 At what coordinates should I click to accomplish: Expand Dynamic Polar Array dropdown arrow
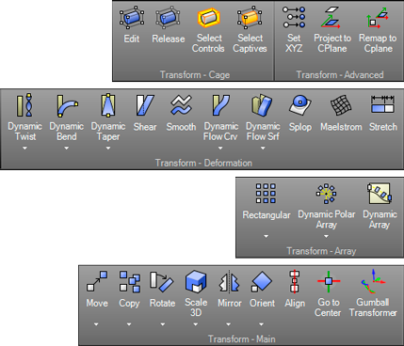click(x=327, y=236)
